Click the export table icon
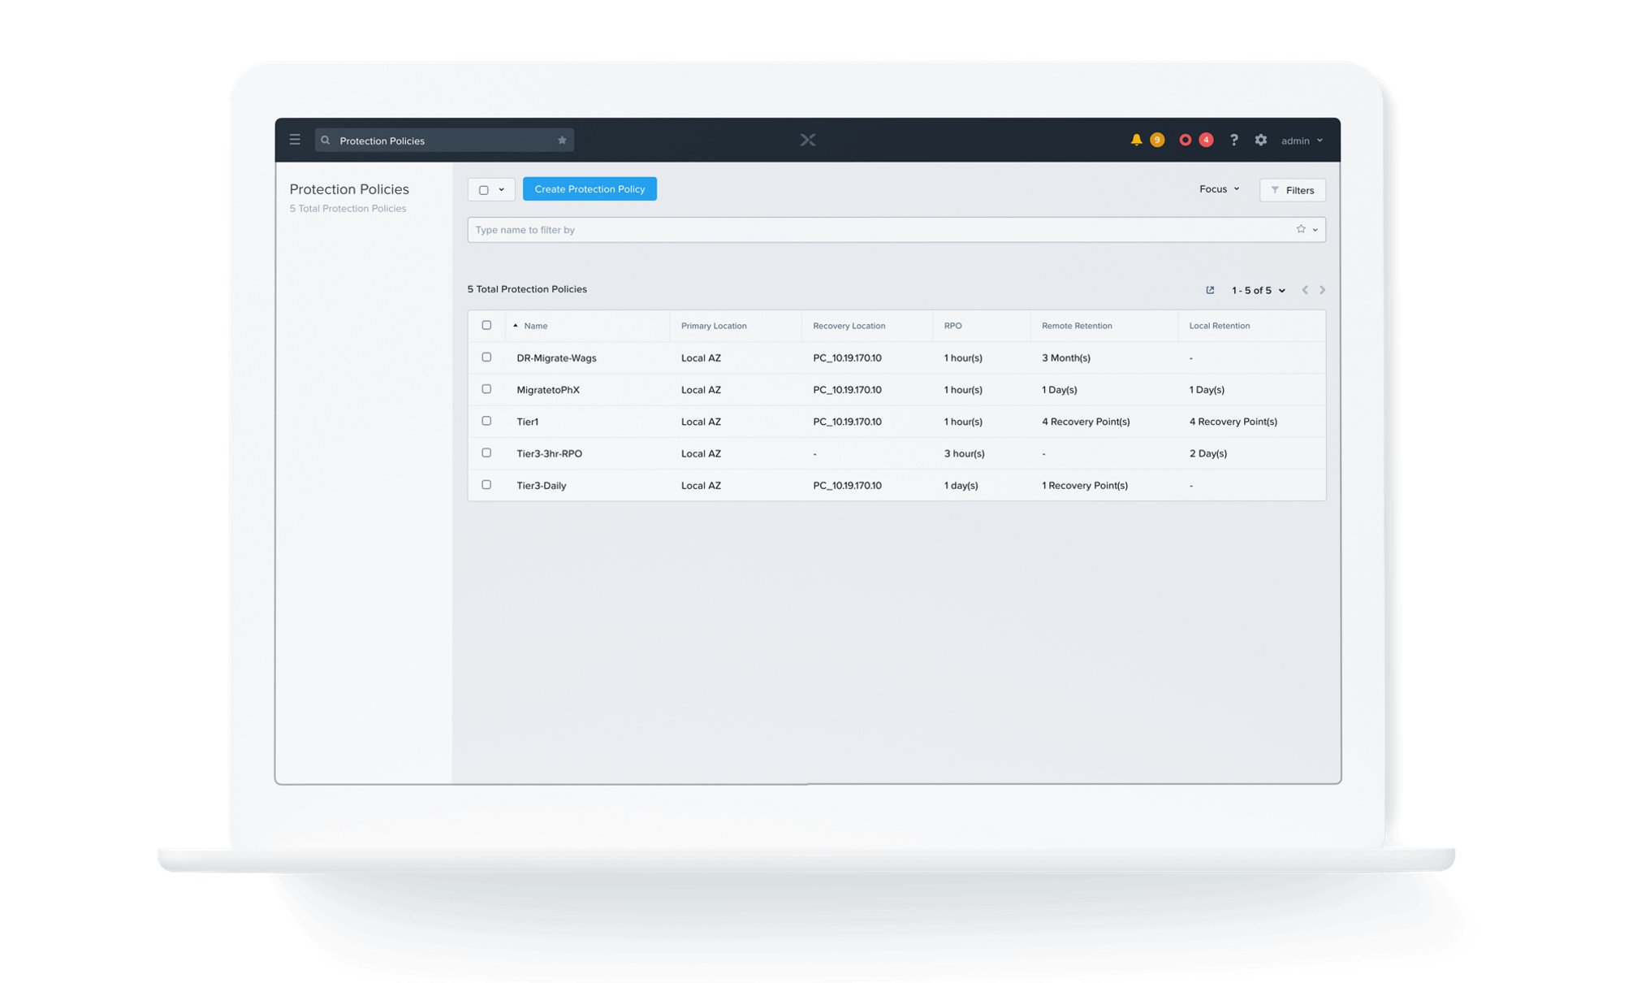The width and height of the screenshot is (1637, 983). pos(1210,290)
